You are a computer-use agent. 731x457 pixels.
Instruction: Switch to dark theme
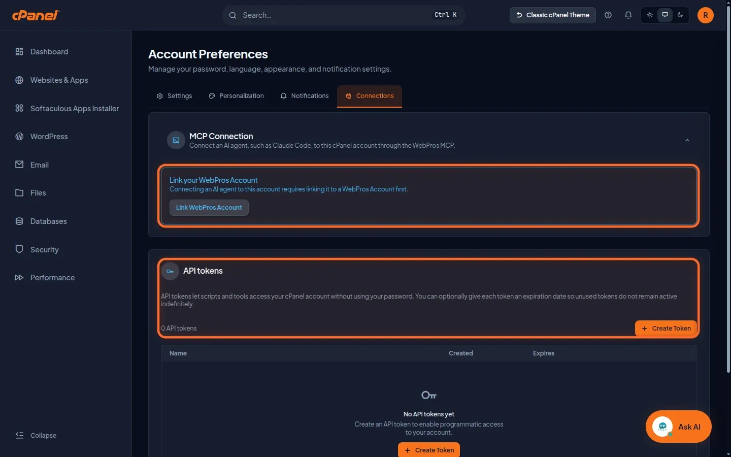pyautogui.click(x=680, y=15)
